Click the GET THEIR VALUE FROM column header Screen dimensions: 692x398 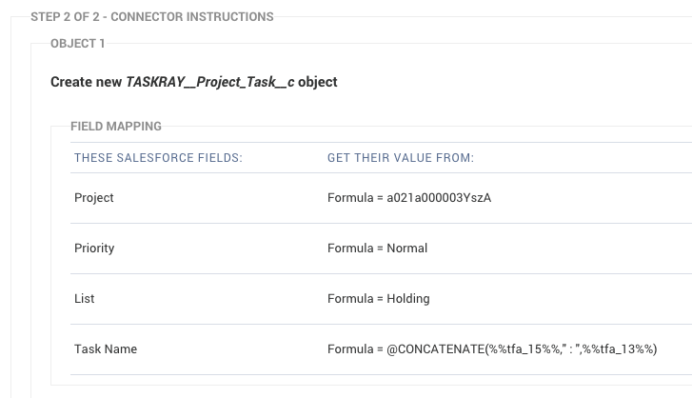(401, 157)
